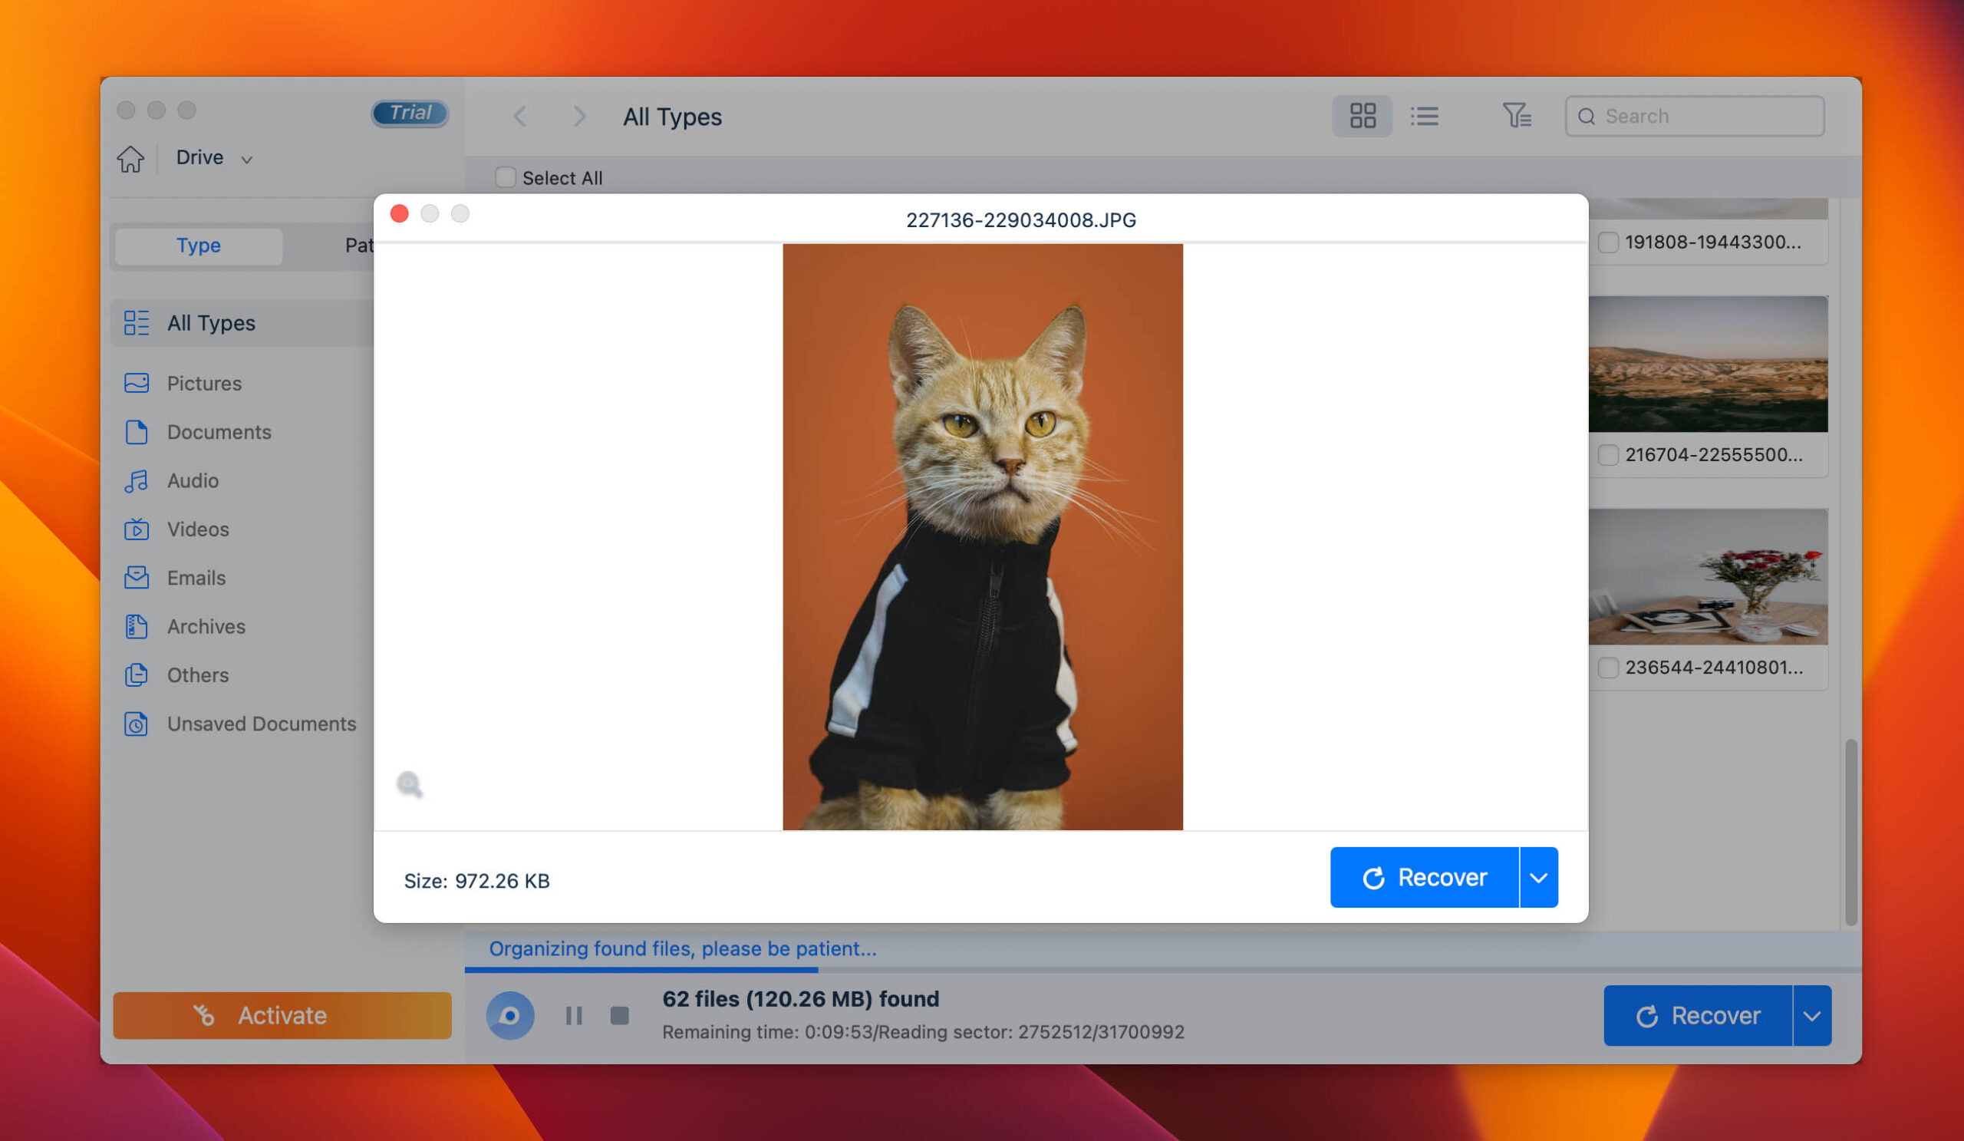The image size is (1964, 1141).
Task: Click the 227136-229034008.JPG title
Action: pos(1021,220)
